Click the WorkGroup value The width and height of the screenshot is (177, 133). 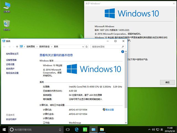[75, 123]
